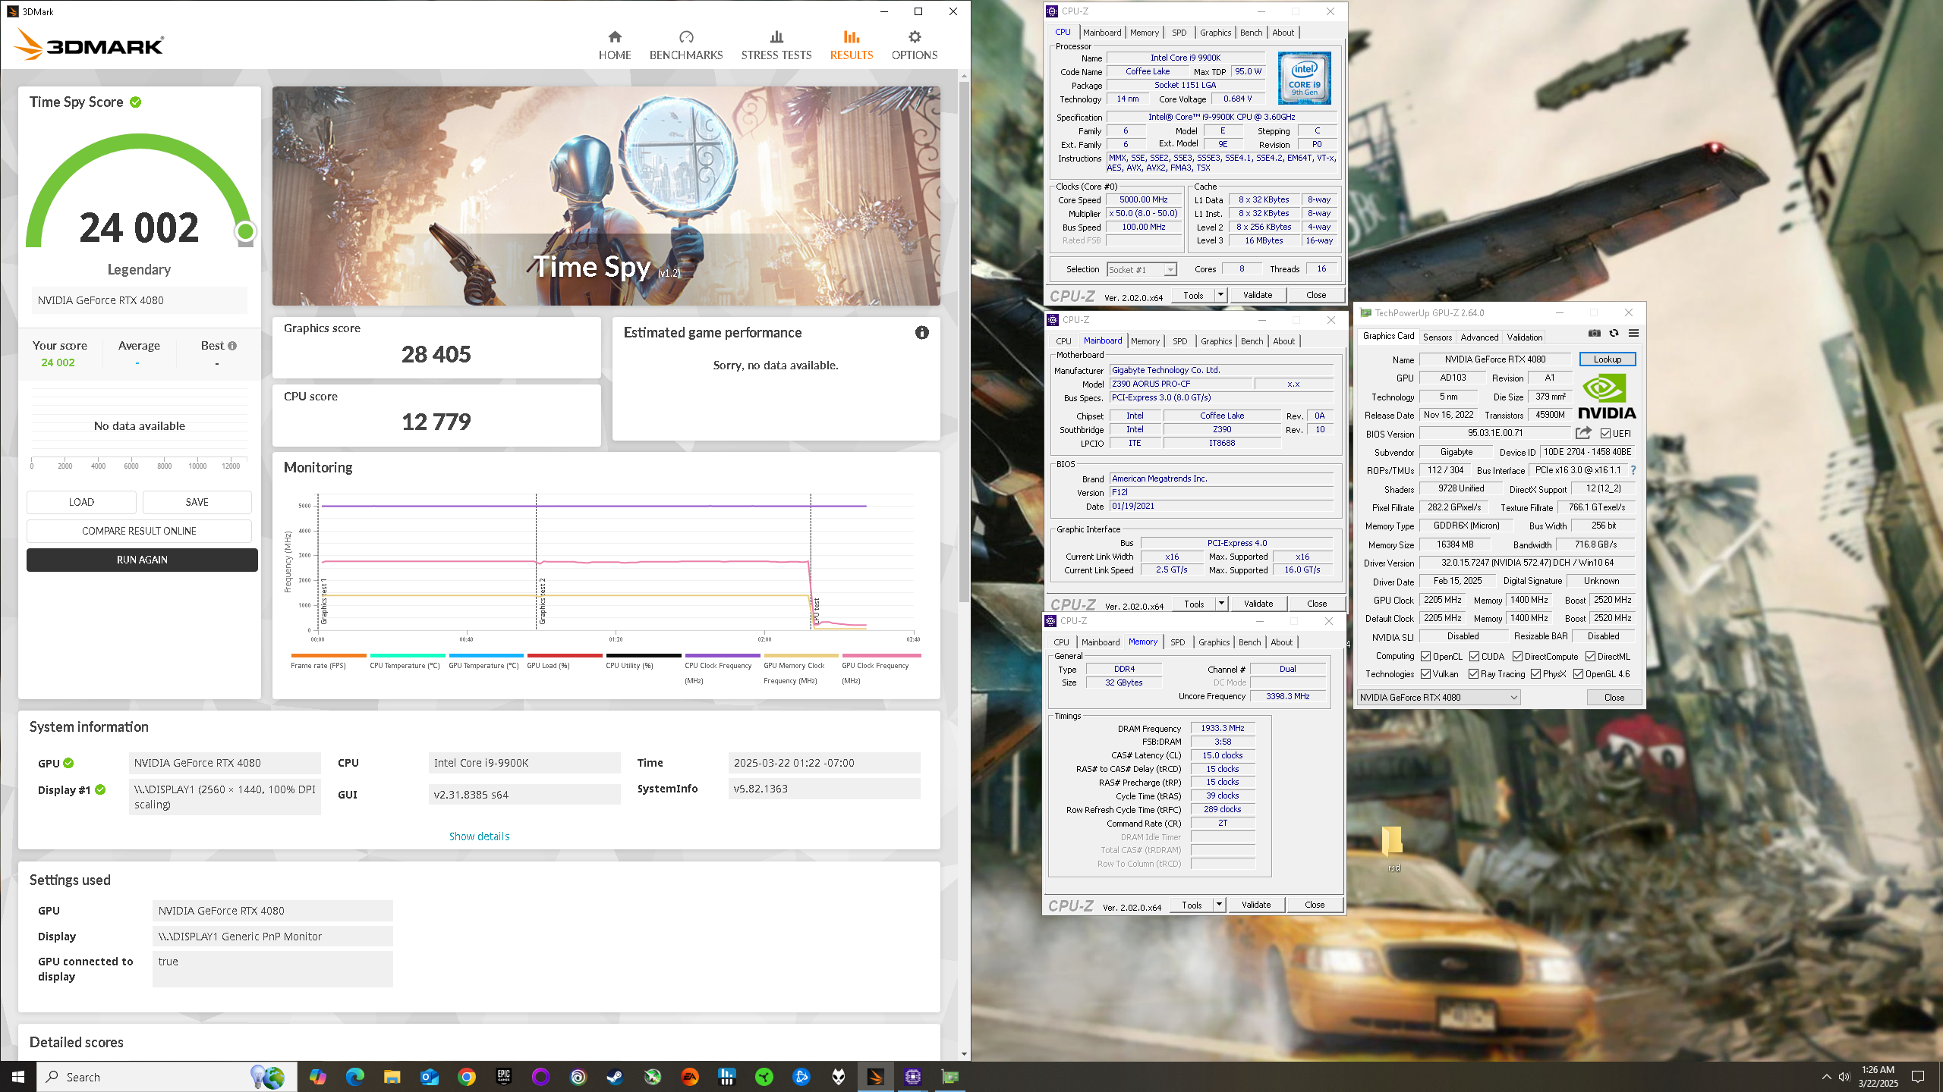Open the rsd folder on desktop

click(x=1393, y=848)
